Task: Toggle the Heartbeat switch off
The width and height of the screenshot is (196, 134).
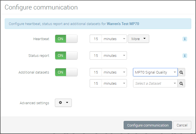Action: (66, 39)
